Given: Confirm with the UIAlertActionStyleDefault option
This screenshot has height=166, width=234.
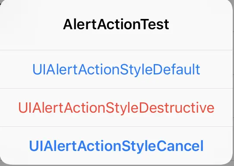Looking at the screenshot, I should click(x=116, y=69).
